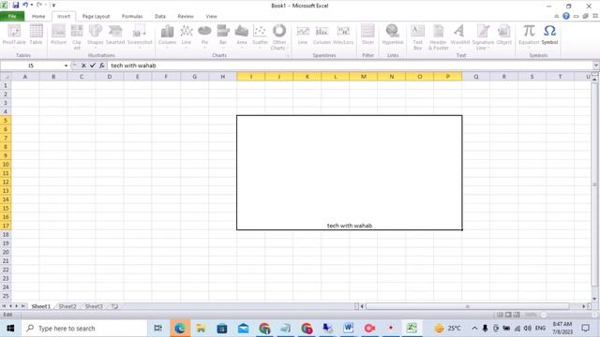The image size is (600, 337).
Task: Switch to Sheet3 tab
Action: [x=94, y=306]
